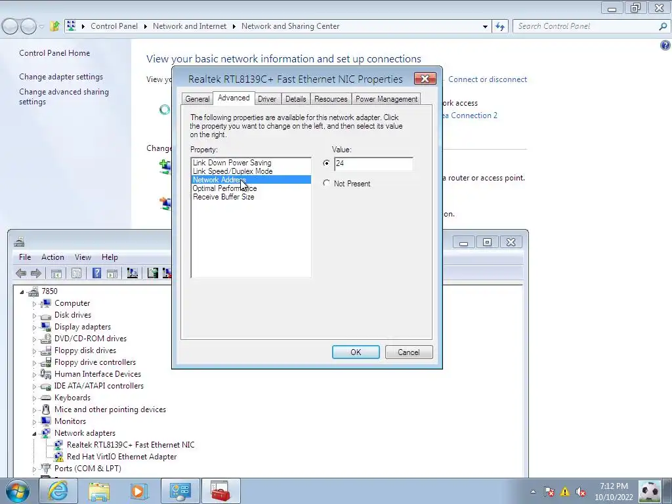Click the DVD/CD-ROM drives category icon
This screenshot has width=672, height=504.
46,339
